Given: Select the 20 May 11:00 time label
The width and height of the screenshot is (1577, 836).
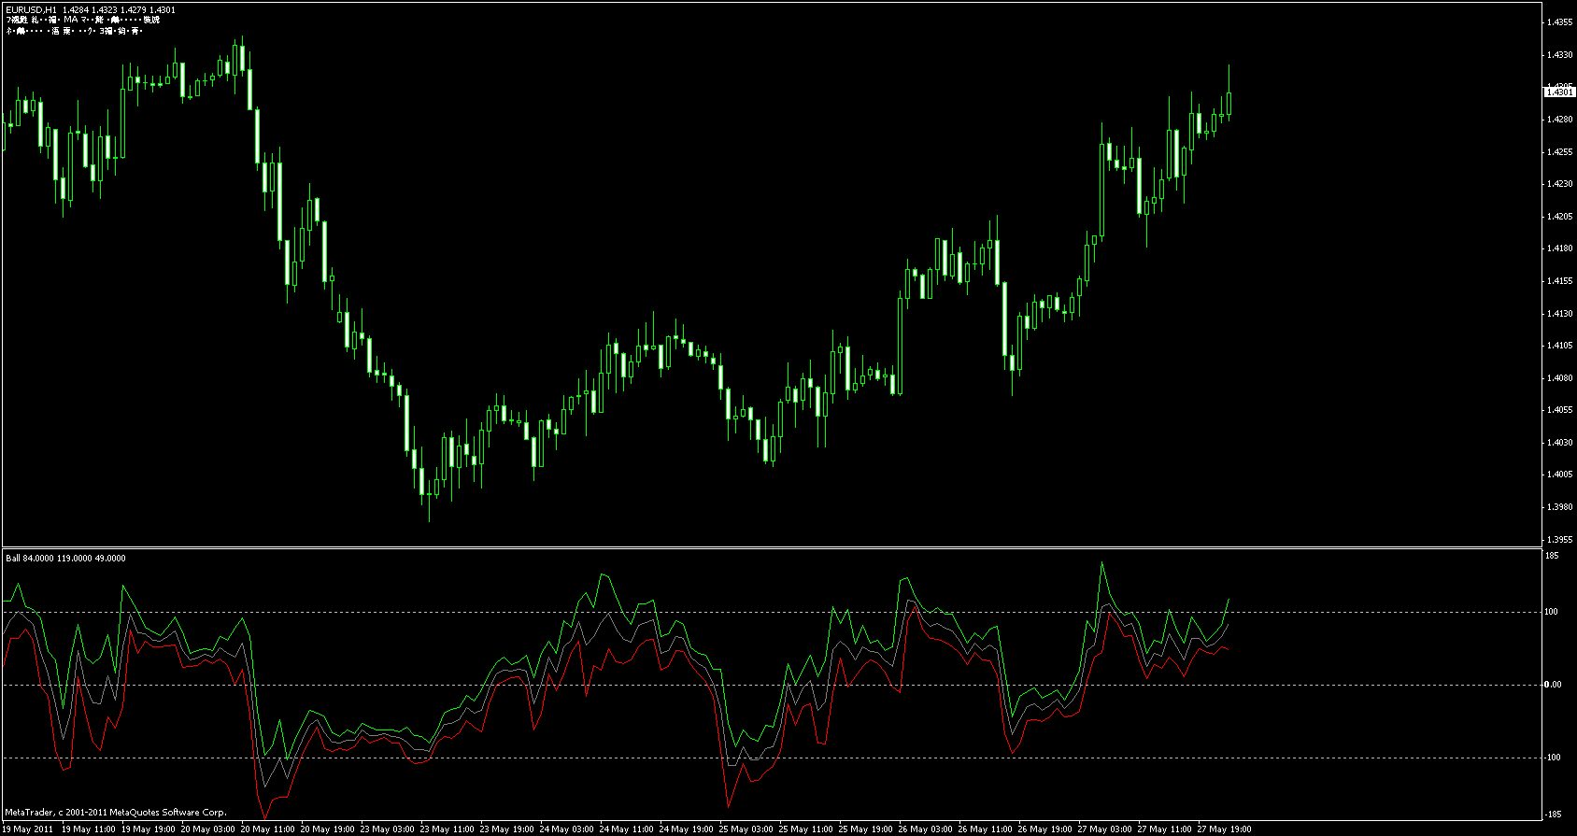Looking at the screenshot, I should (268, 829).
